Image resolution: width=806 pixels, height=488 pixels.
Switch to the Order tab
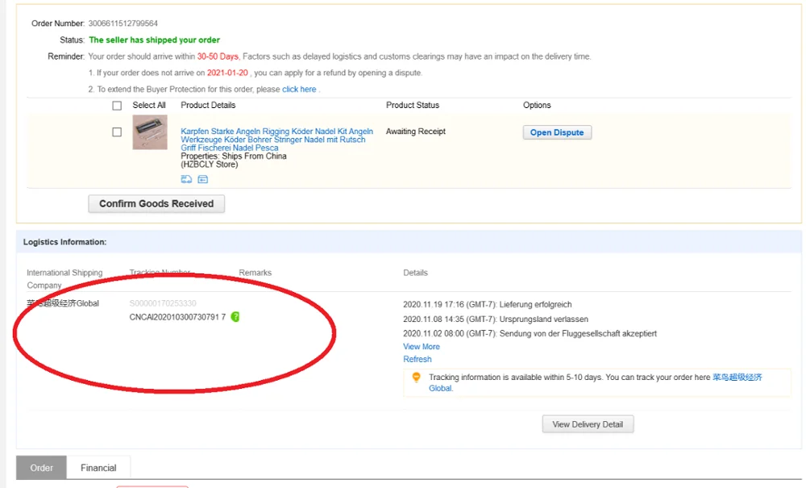(x=41, y=468)
